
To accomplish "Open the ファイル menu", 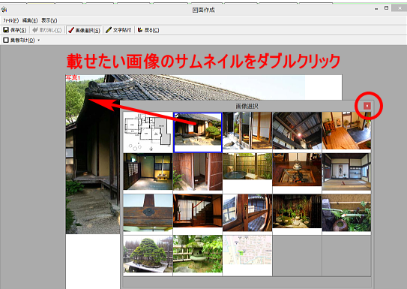I will tap(11, 20).
